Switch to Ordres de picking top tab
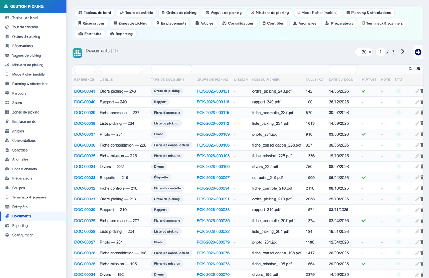Screen dimensions: 429x278 pos(179,13)
